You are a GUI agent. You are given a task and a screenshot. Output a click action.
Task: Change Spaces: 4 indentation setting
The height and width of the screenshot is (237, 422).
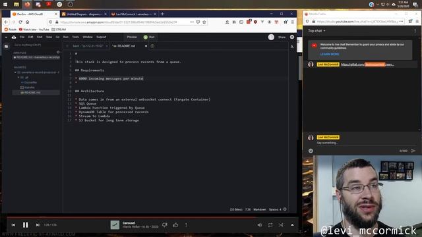point(275,209)
